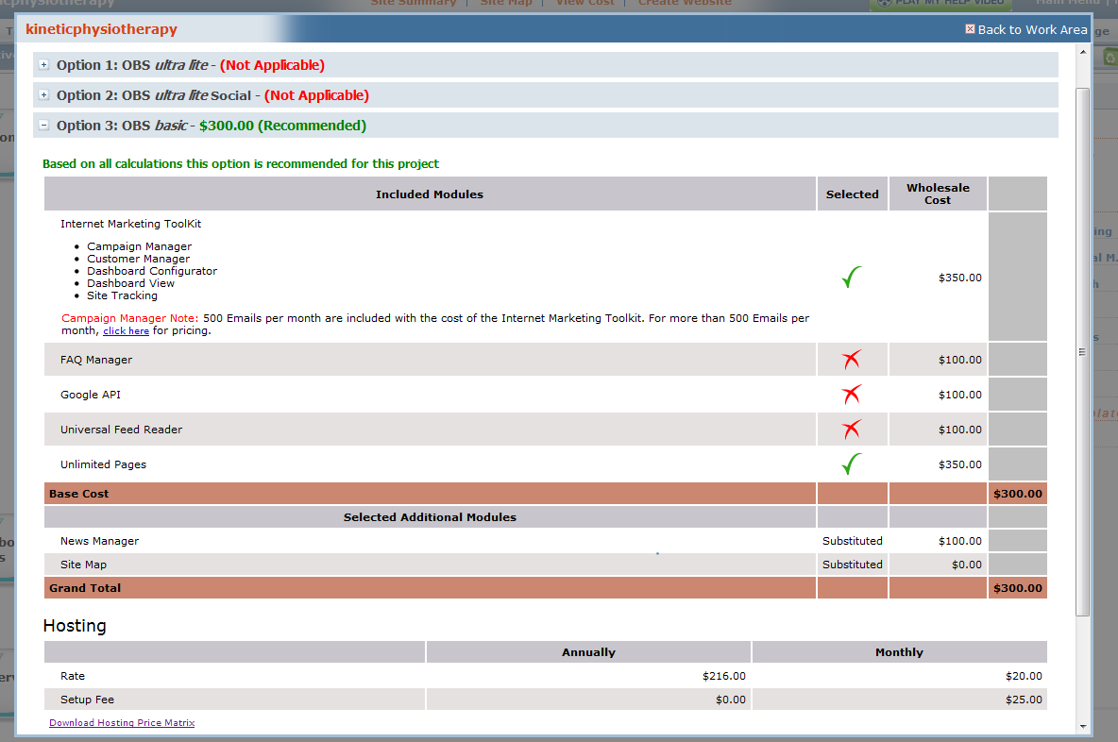Click scrollbar down arrow of dialog
This screenshot has height=742, width=1118.
click(x=1083, y=726)
